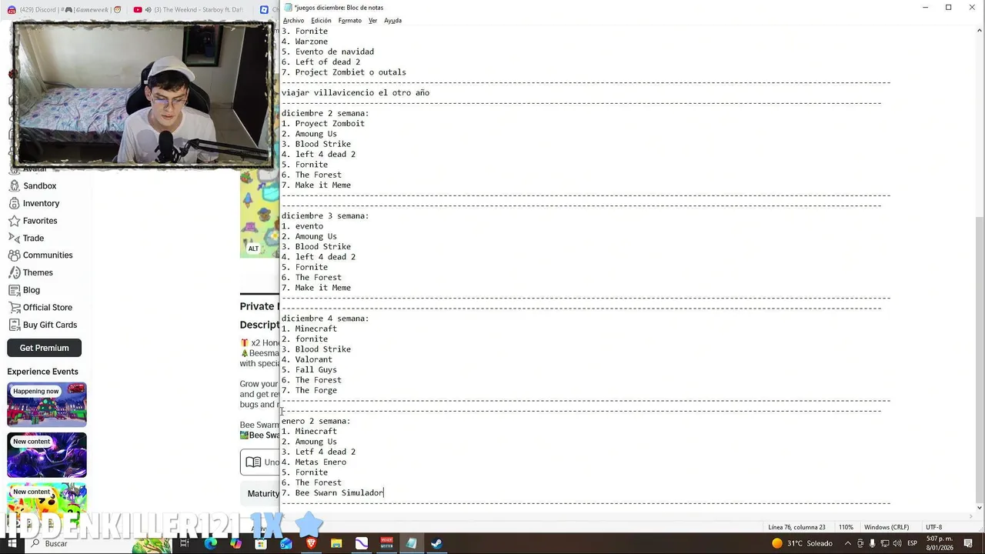Click the line 'enero 2 semana:'

point(316,421)
